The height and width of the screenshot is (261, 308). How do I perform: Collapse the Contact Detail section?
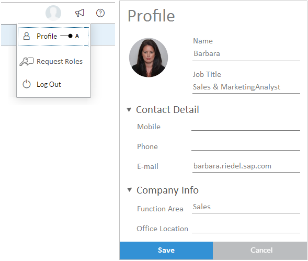129,110
